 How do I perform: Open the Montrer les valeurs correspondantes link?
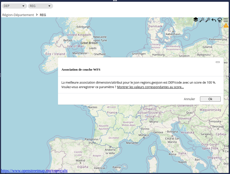pos(150,87)
